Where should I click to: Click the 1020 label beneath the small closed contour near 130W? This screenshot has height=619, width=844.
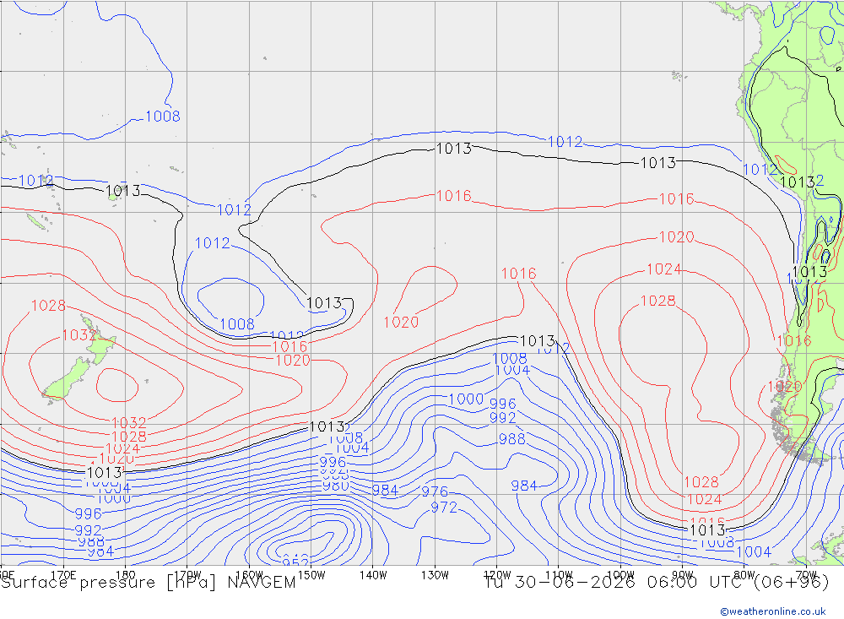(x=401, y=322)
